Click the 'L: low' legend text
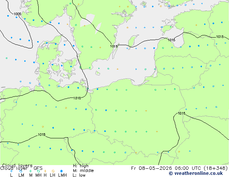 (79, 175)
